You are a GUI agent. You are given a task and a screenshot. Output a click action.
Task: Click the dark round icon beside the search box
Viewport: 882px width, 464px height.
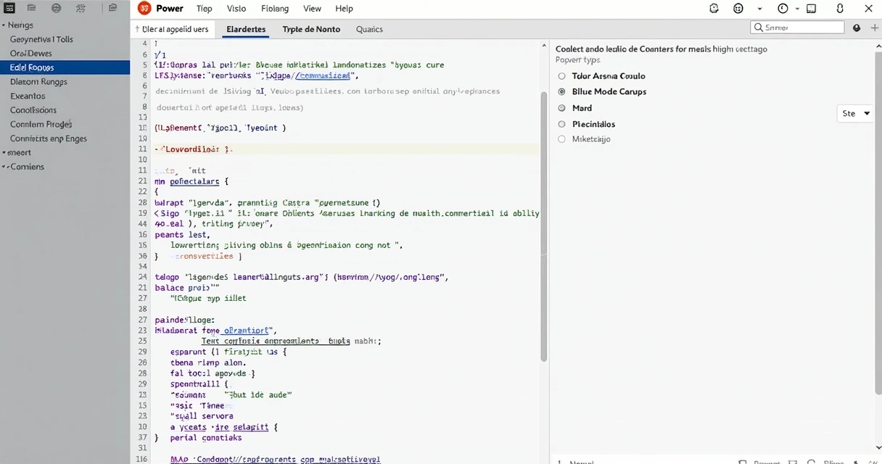(x=857, y=28)
